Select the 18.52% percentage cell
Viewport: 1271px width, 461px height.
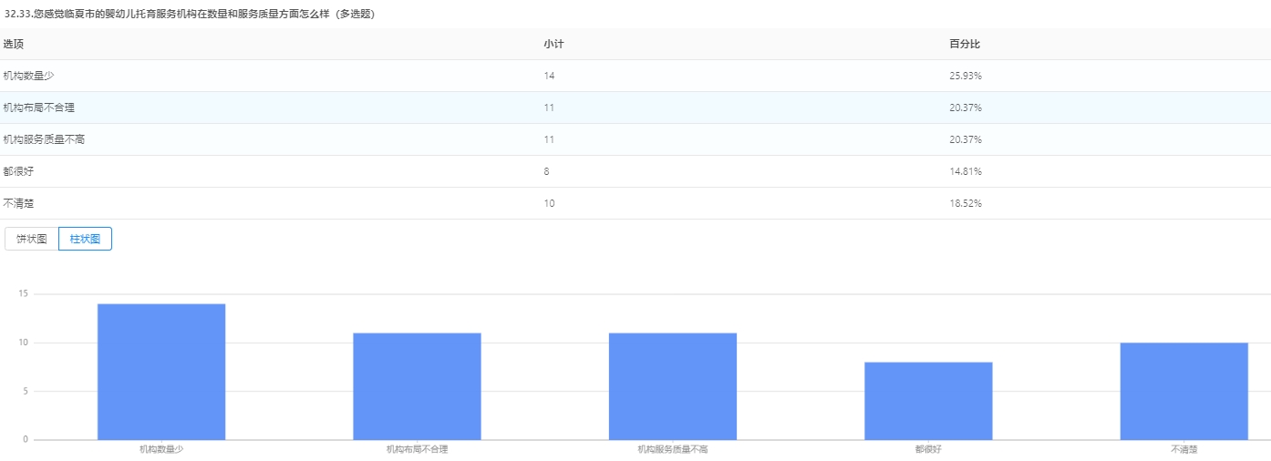point(965,203)
